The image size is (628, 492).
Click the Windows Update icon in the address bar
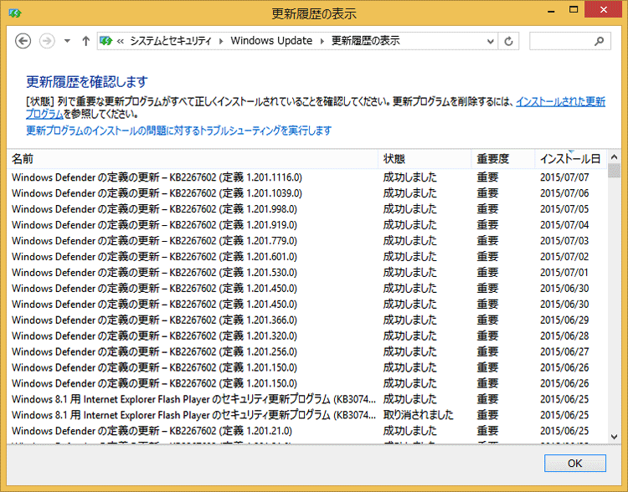[x=106, y=41]
